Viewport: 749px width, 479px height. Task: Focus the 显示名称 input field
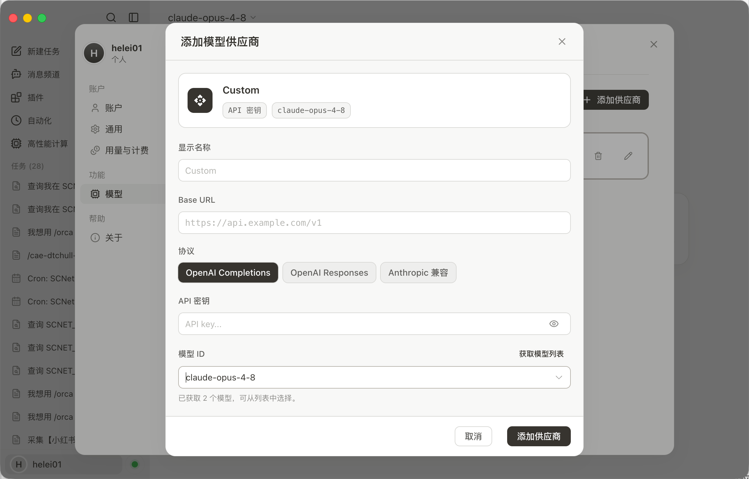click(x=374, y=170)
